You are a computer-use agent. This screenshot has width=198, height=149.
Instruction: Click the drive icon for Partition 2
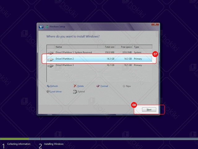(x=50, y=59)
